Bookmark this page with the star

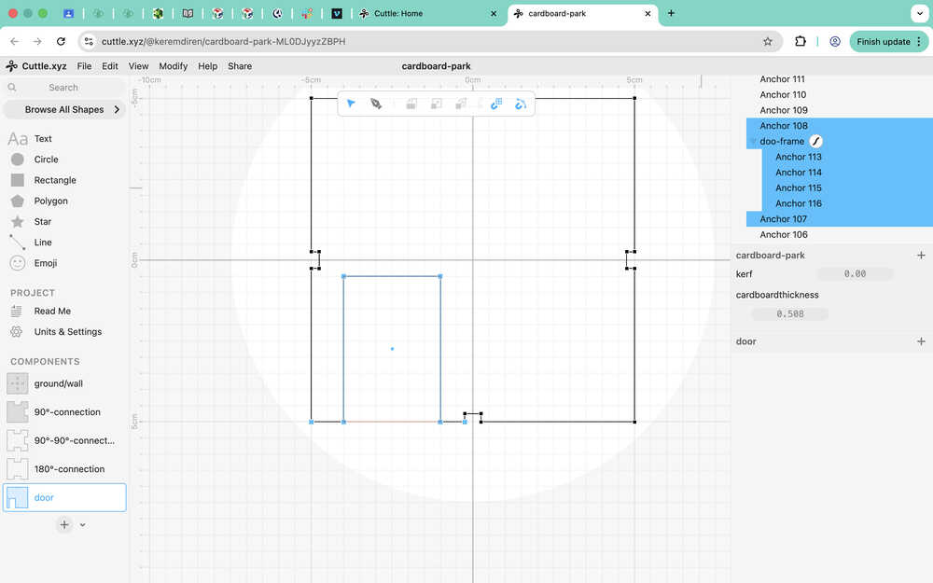[768, 42]
